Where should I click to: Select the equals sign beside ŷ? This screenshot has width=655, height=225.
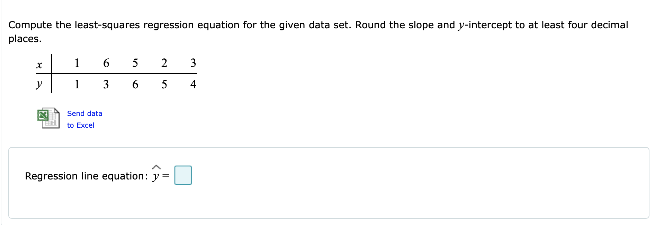coord(166,176)
